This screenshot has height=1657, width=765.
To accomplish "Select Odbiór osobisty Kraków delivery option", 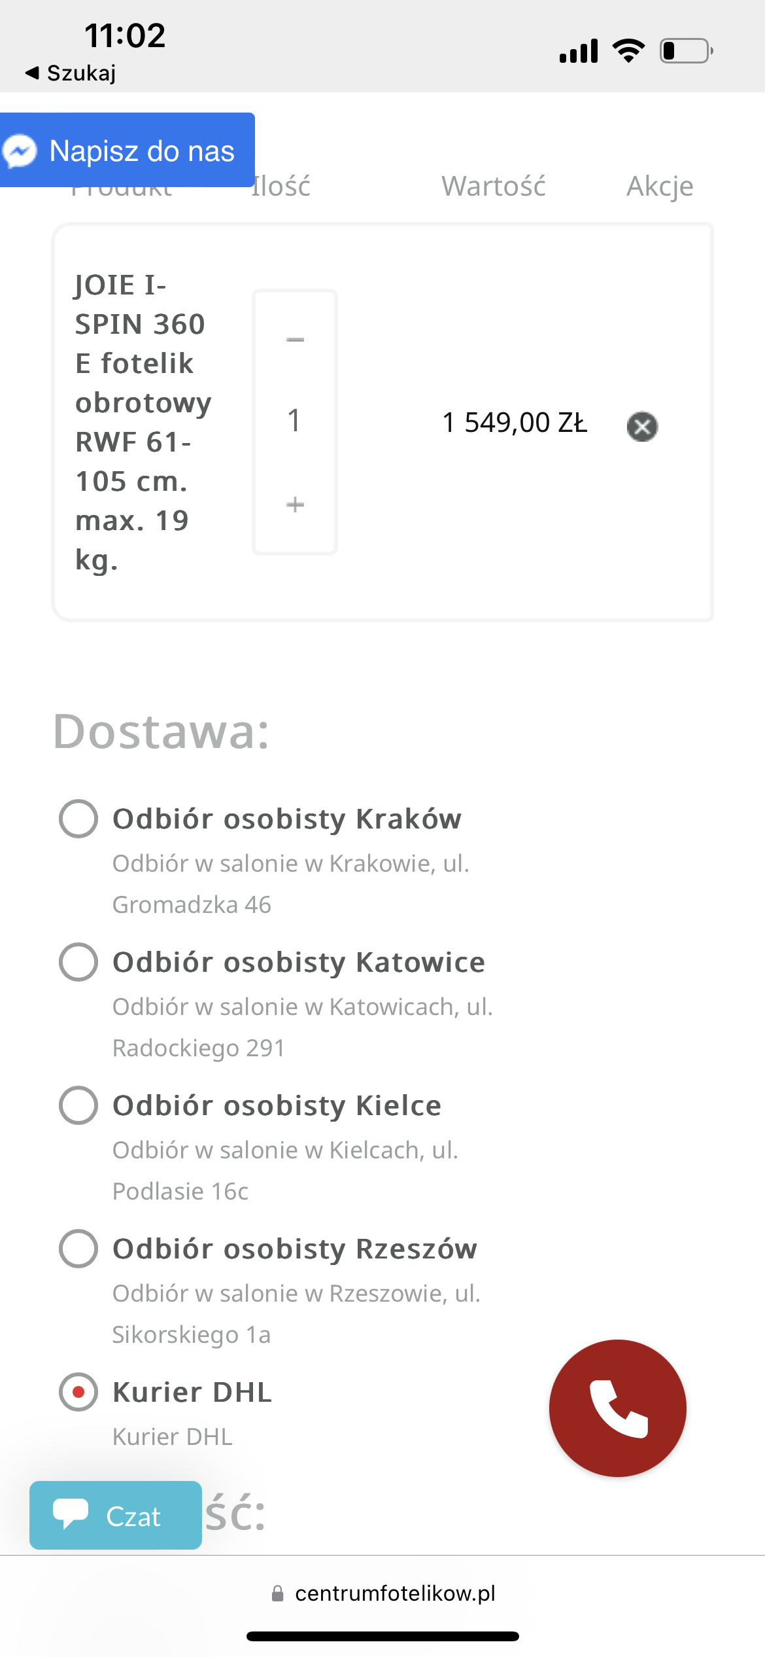I will tap(78, 819).
